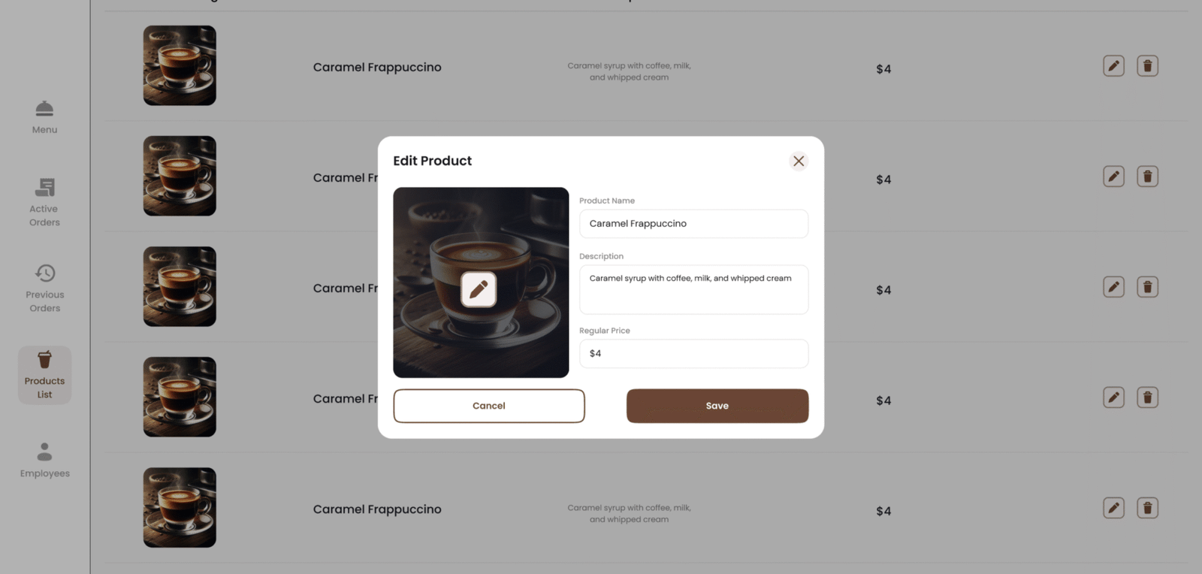Click the Save button

717,406
